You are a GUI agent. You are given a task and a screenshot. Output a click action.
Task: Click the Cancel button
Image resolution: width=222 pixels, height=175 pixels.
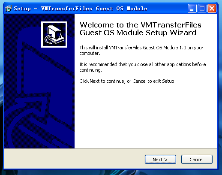[197, 160]
